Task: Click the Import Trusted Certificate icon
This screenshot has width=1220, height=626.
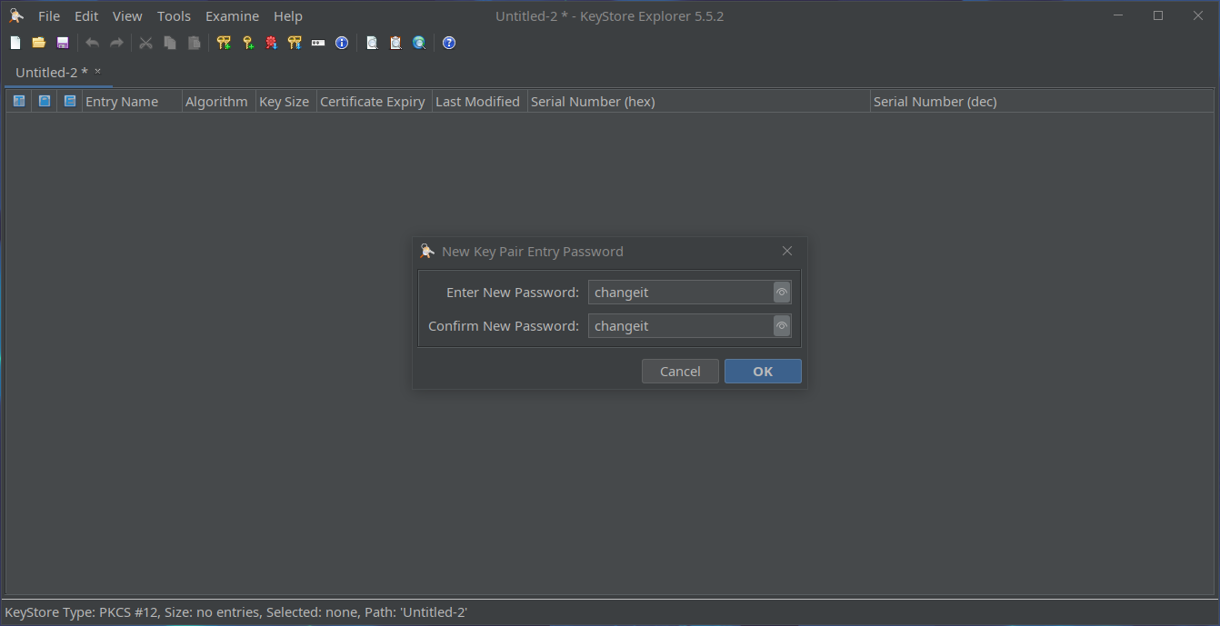Action: (x=271, y=43)
